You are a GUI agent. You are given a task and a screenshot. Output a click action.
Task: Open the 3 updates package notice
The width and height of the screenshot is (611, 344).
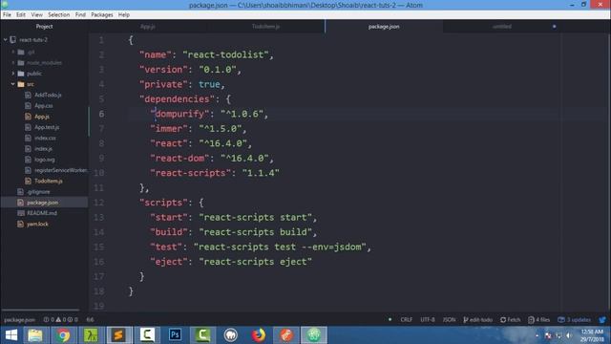575,320
